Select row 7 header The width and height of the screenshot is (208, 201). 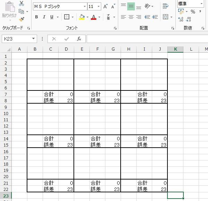tap(6, 94)
